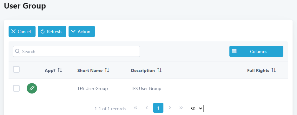297x115 pixels.
Task: Click the Cancel button
Action: tap(22, 32)
